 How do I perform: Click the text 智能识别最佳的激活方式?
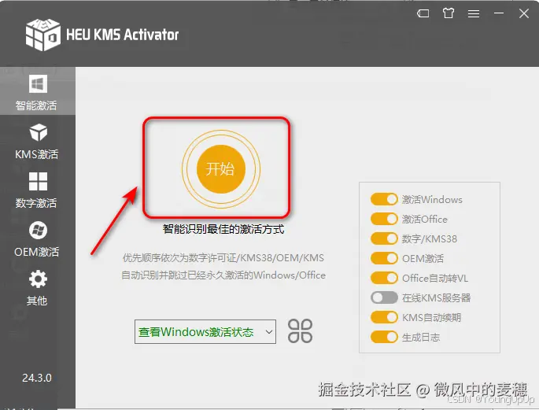click(x=223, y=229)
